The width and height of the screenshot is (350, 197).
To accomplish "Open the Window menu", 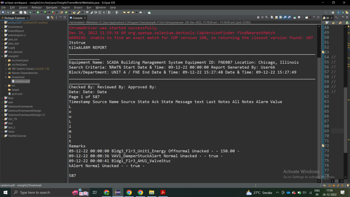I will click(x=100, y=8).
